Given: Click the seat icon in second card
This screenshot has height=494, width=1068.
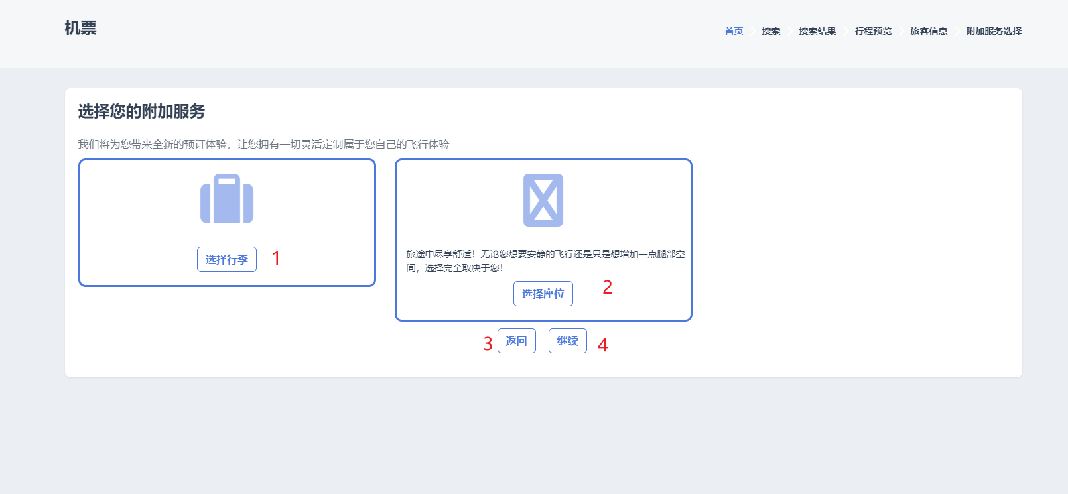Looking at the screenshot, I should click(x=543, y=200).
